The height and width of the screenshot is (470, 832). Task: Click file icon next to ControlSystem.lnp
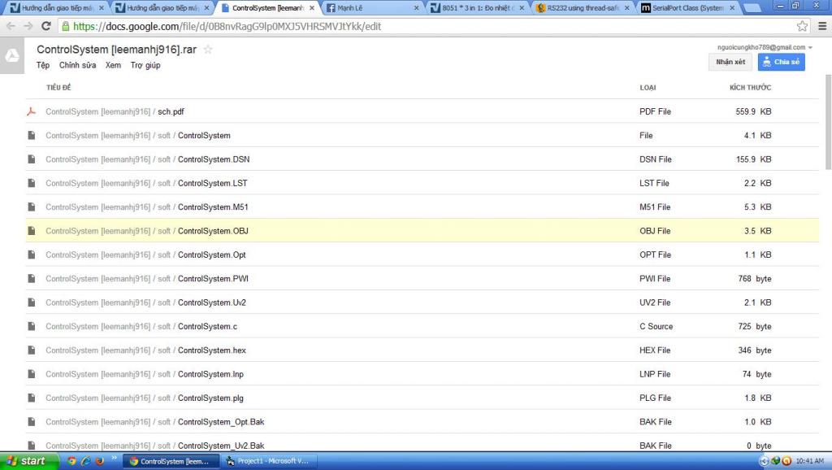(32, 374)
